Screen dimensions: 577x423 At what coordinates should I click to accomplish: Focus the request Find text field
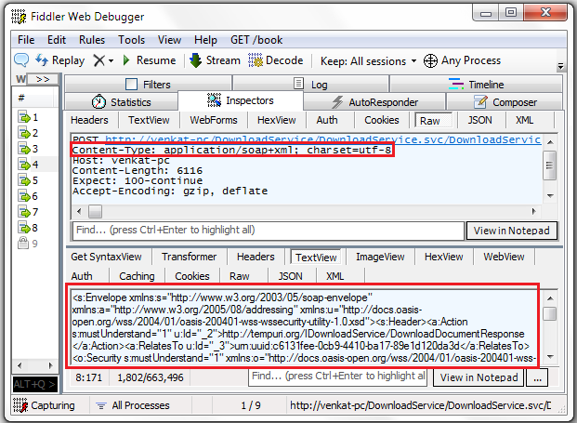pyautogui.click(x=269, y=231)
